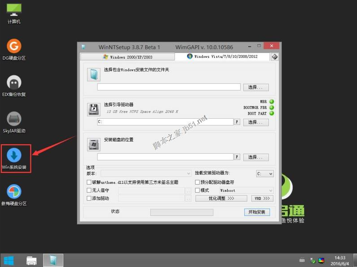
Task: Click the BOOTMGR PBR green status light
Action: click(x=272, y=108)
